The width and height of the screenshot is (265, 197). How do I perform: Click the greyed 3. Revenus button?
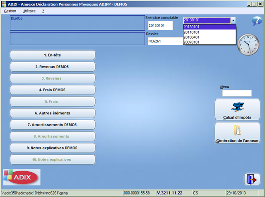click(53, 78)
